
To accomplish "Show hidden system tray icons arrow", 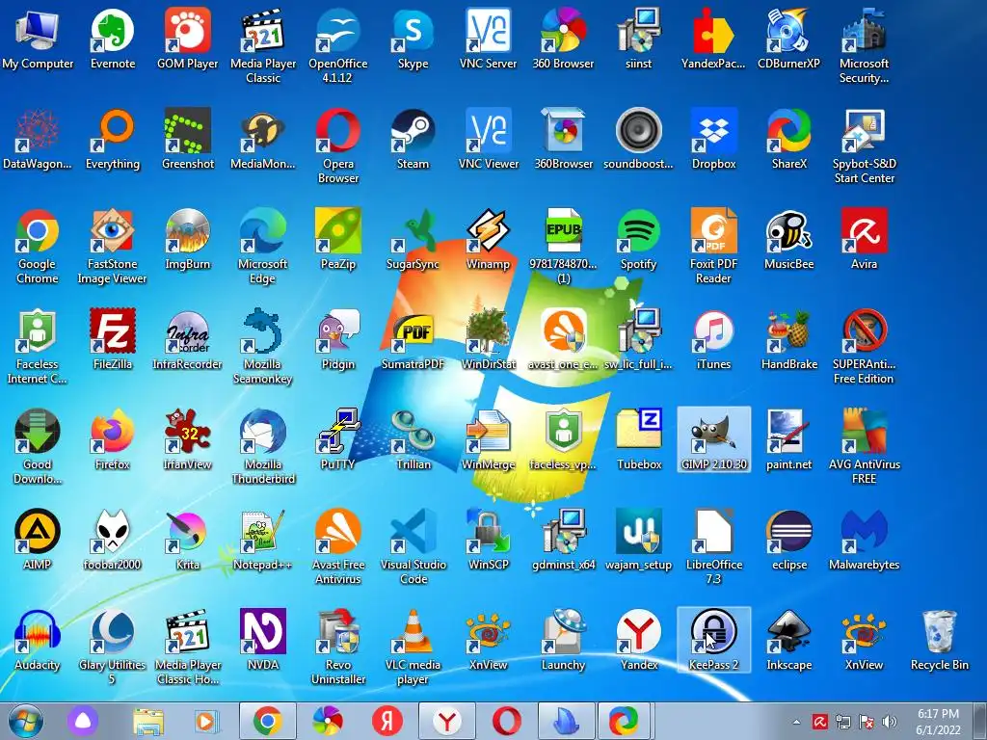I will (796, 722).
